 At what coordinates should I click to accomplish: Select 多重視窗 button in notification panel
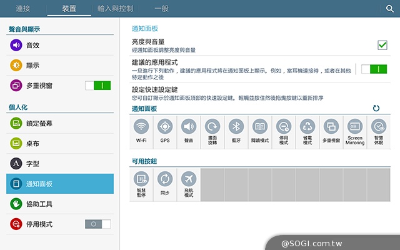coord(331,132)
